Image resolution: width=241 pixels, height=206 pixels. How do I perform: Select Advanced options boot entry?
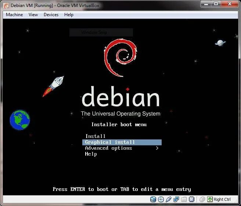point(108,148)
